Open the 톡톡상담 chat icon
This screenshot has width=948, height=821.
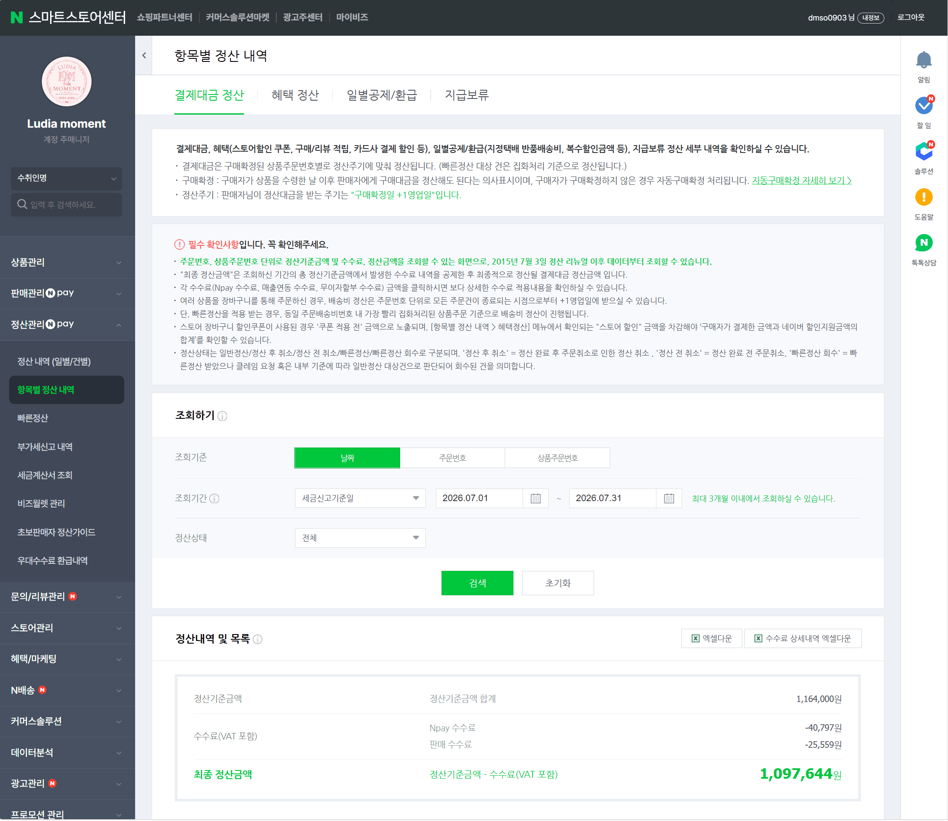[924, 243]
